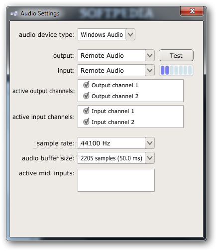The width and height of the screenshot is (217, 251).
Task: Click the Audio Settings title bar app icon
Action: 14,13
